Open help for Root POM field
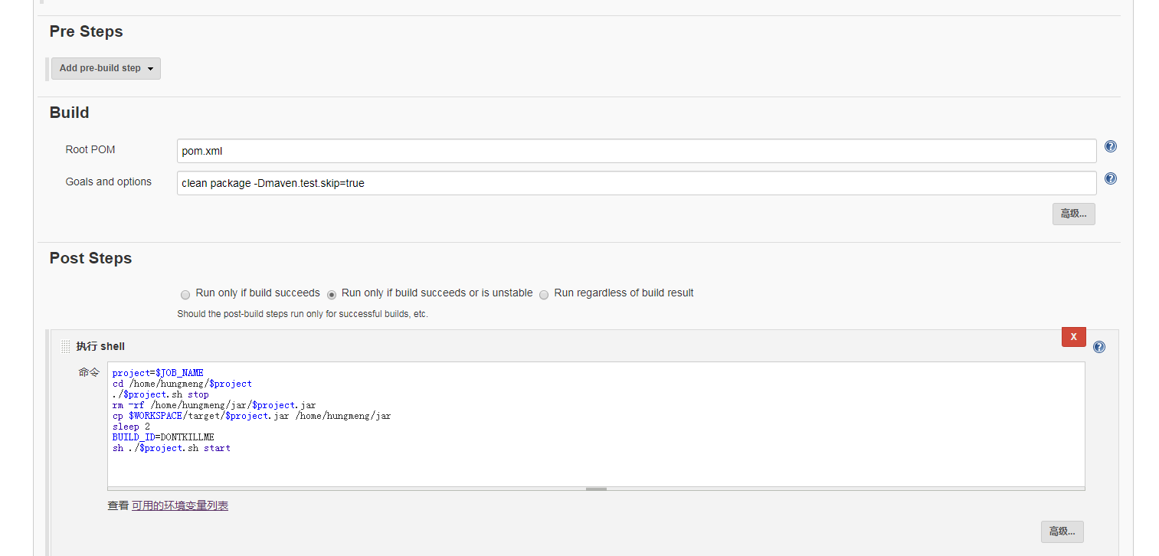 1110,146
